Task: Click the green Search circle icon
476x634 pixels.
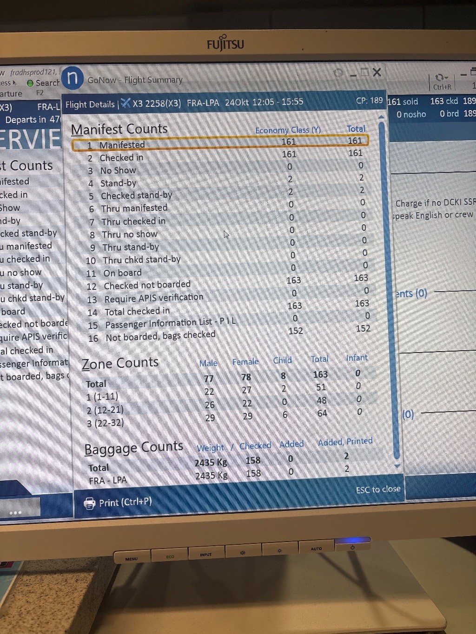Action: pos(30,84)
